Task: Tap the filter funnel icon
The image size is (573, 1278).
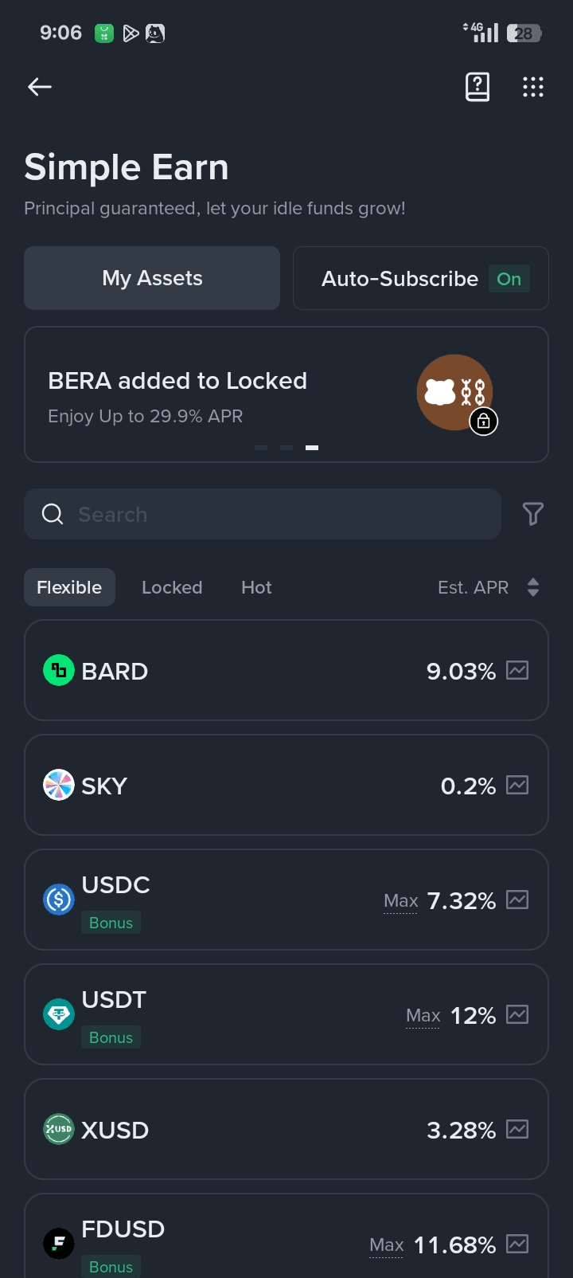Action: click(x=532, y=514)
